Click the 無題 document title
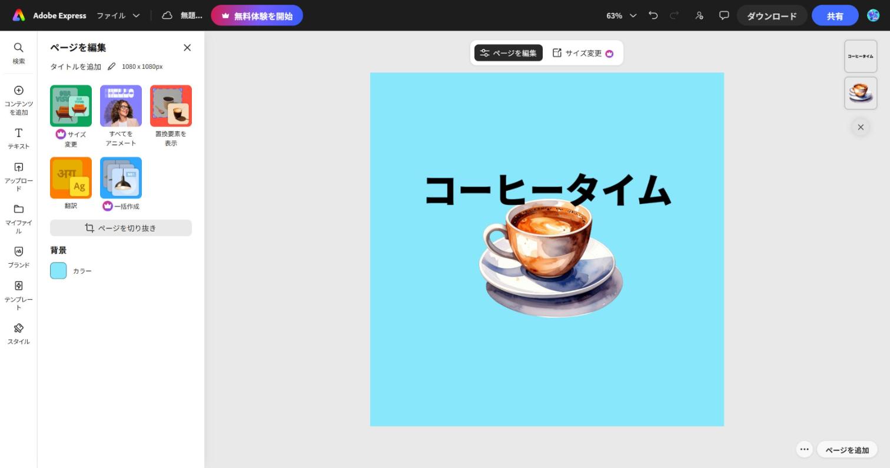The height and width of the screenshot is (468, 890). 191,15
